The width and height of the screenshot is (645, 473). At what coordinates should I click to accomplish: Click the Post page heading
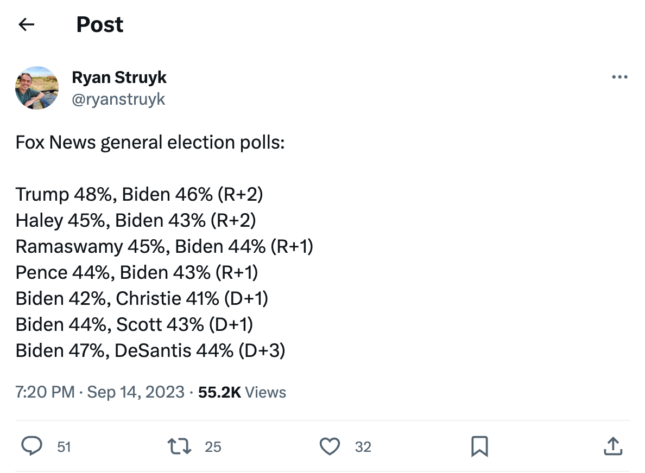tap(99, 24)
